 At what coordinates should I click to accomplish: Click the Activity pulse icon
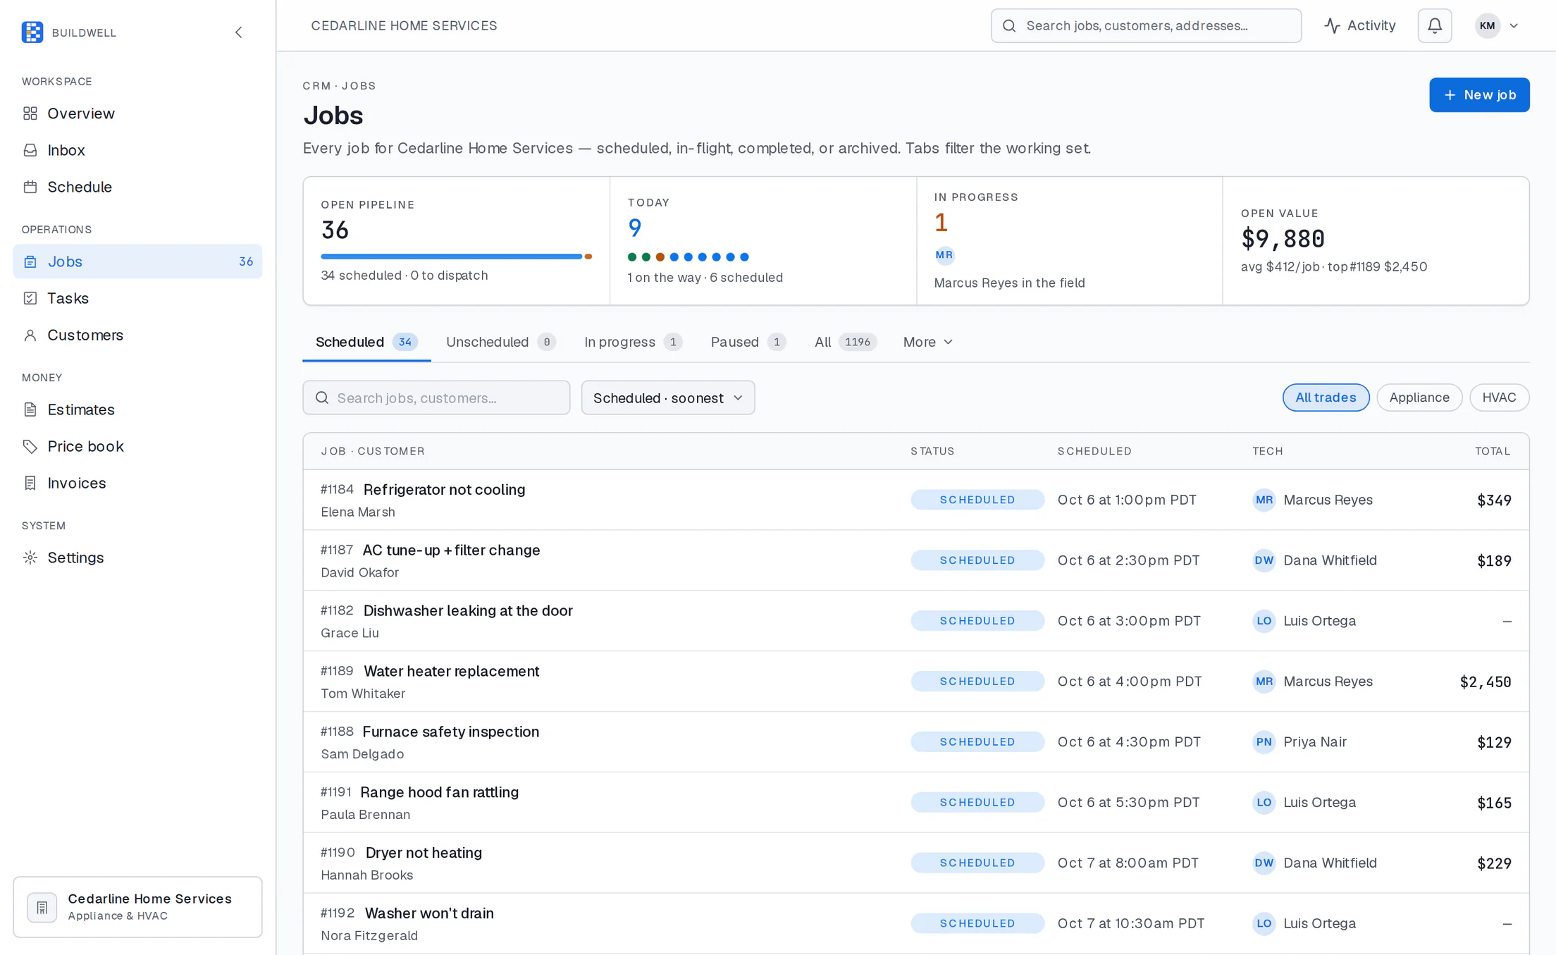pos(1332,26)
